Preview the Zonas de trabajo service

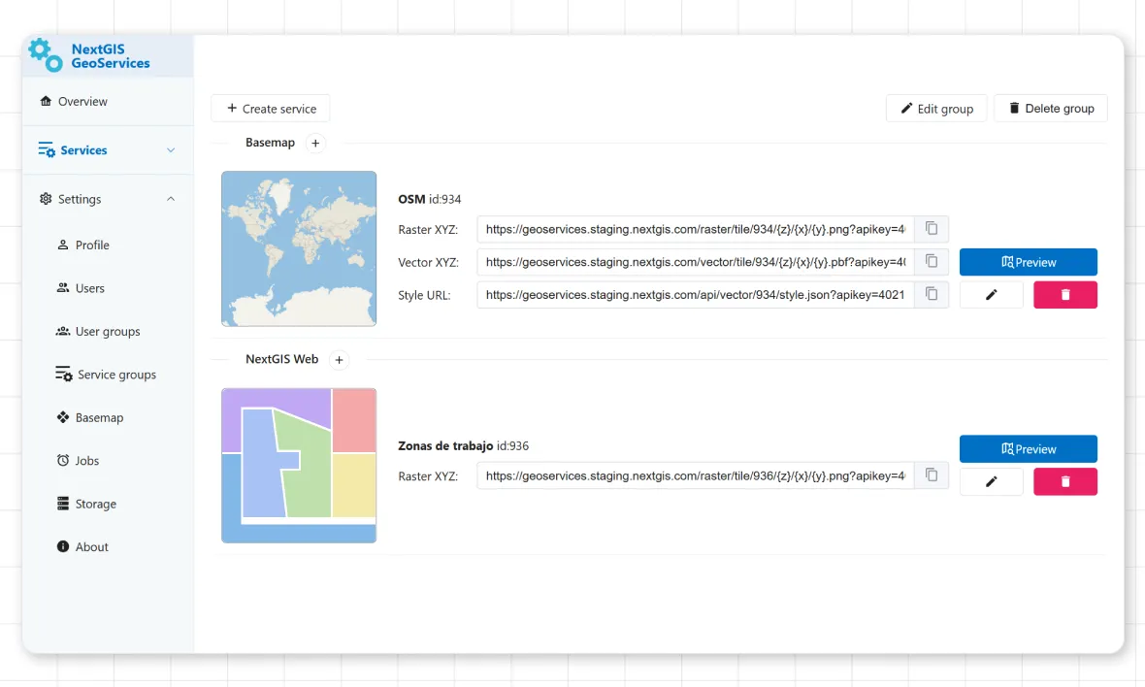click(x=1029, y=449)
